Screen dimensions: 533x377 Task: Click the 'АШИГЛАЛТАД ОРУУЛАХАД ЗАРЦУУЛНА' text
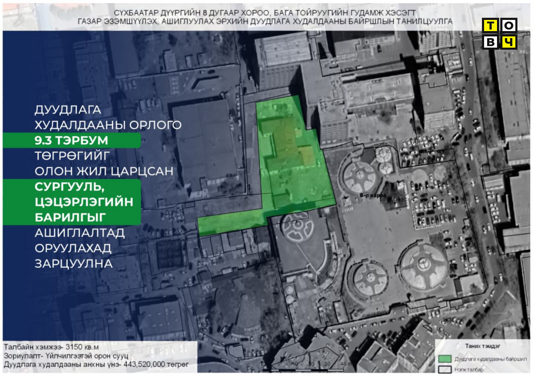click(x=80, y=248)
